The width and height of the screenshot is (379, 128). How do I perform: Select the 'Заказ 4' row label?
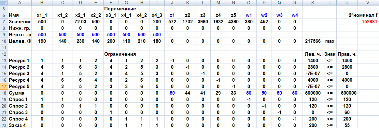tap(19, 125)
